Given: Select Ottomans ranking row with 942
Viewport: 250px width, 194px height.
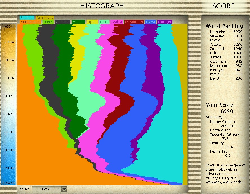Looking at the screenshot, I should pyautogui.click(x=226, y=61).
